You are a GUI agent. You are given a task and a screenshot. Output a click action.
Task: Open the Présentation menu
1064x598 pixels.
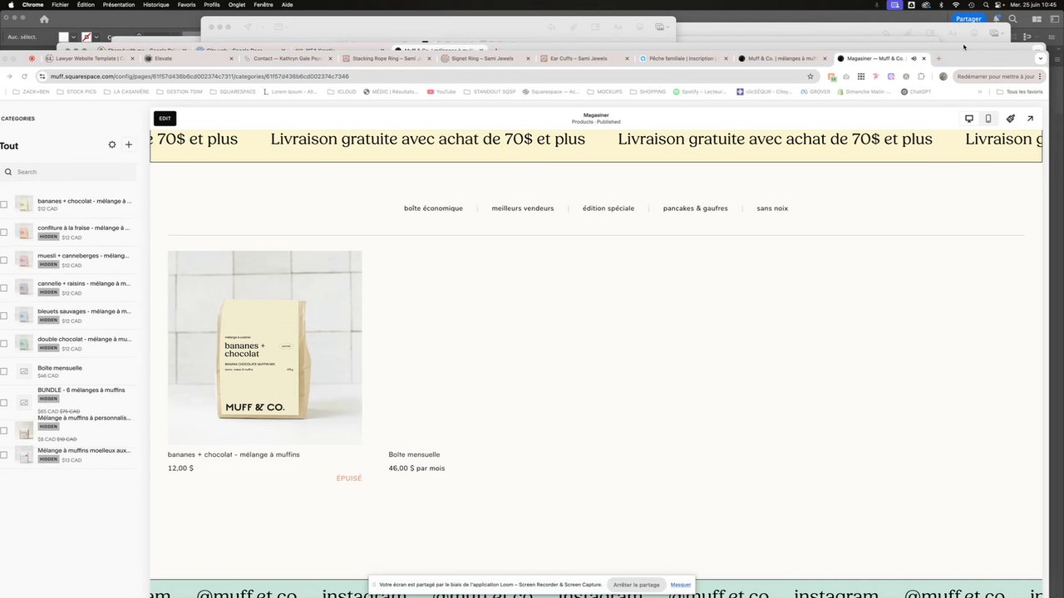[x=119, y=5]
